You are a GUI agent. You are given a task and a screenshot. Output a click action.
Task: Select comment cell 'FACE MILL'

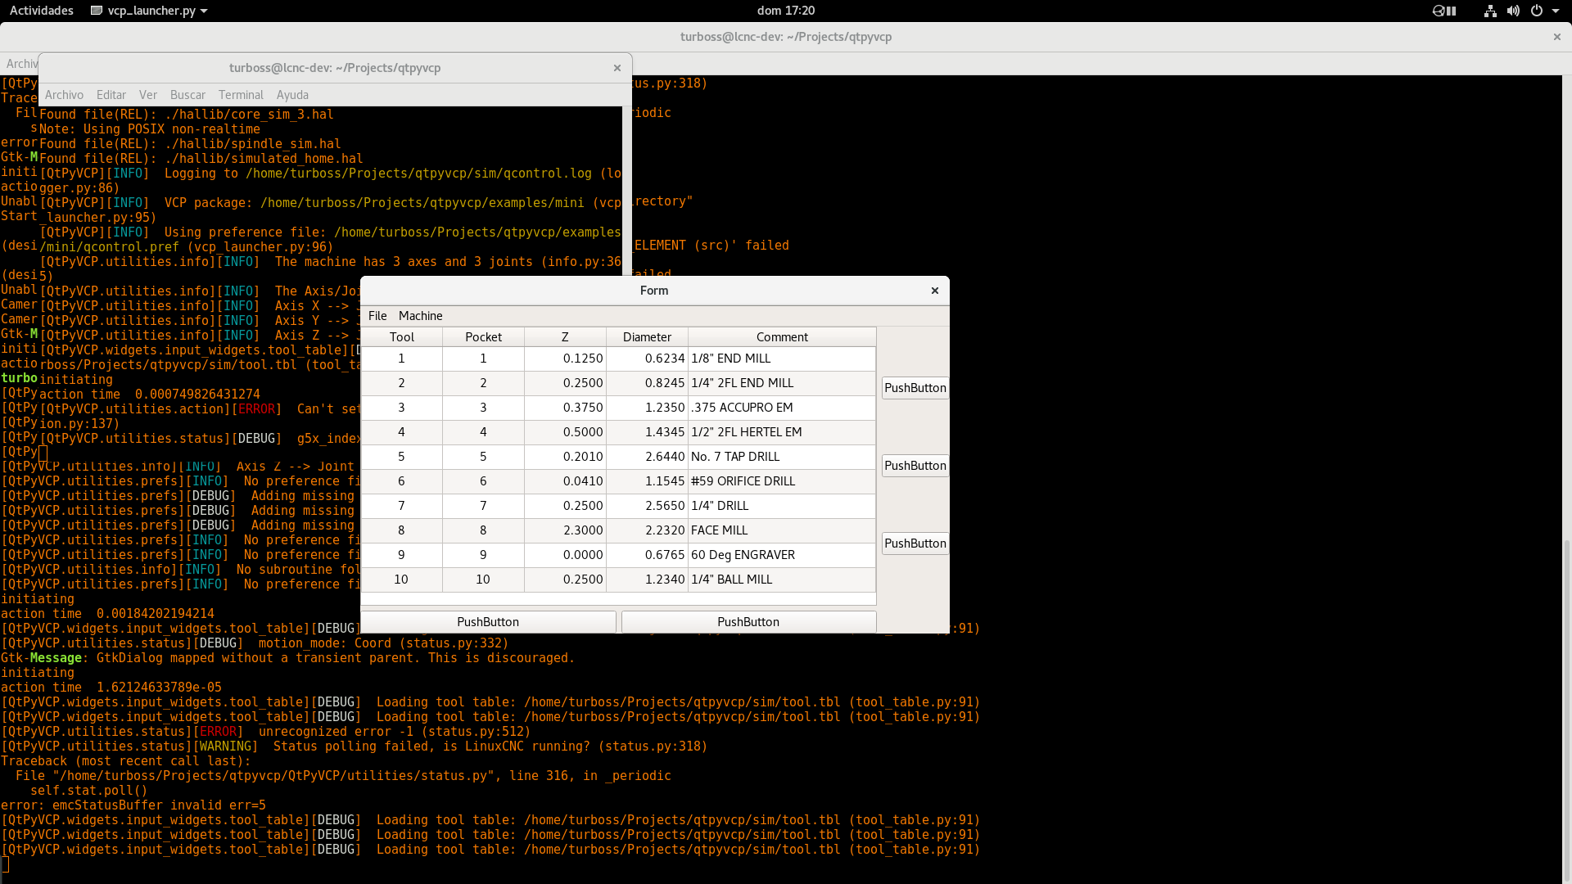[782, 530]
